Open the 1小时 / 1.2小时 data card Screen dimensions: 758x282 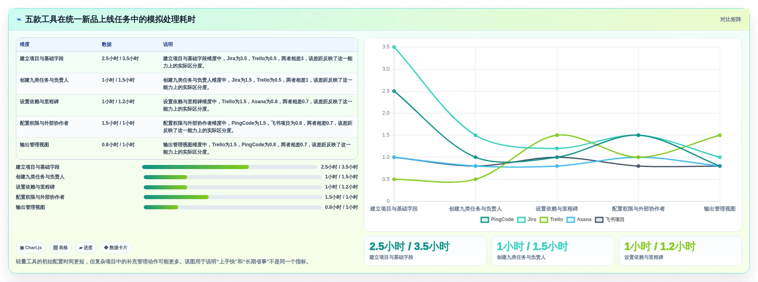(680, 251)
